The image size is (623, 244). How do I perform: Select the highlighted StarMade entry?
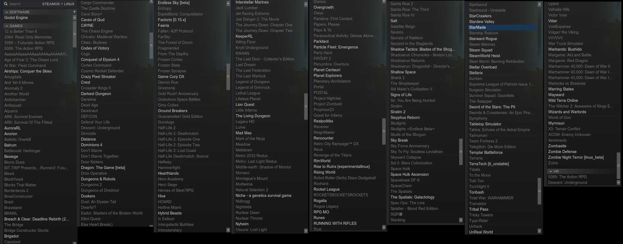[x=502, y=27]
